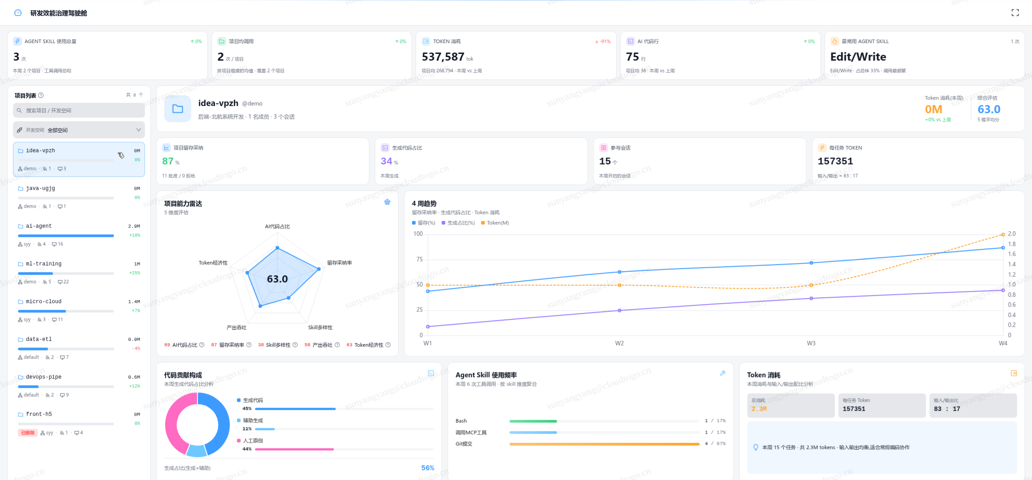Click the radar icon on 项目能力雷达 panel
This screenshot has width=1032, height=480.
(x=387, y=202)
